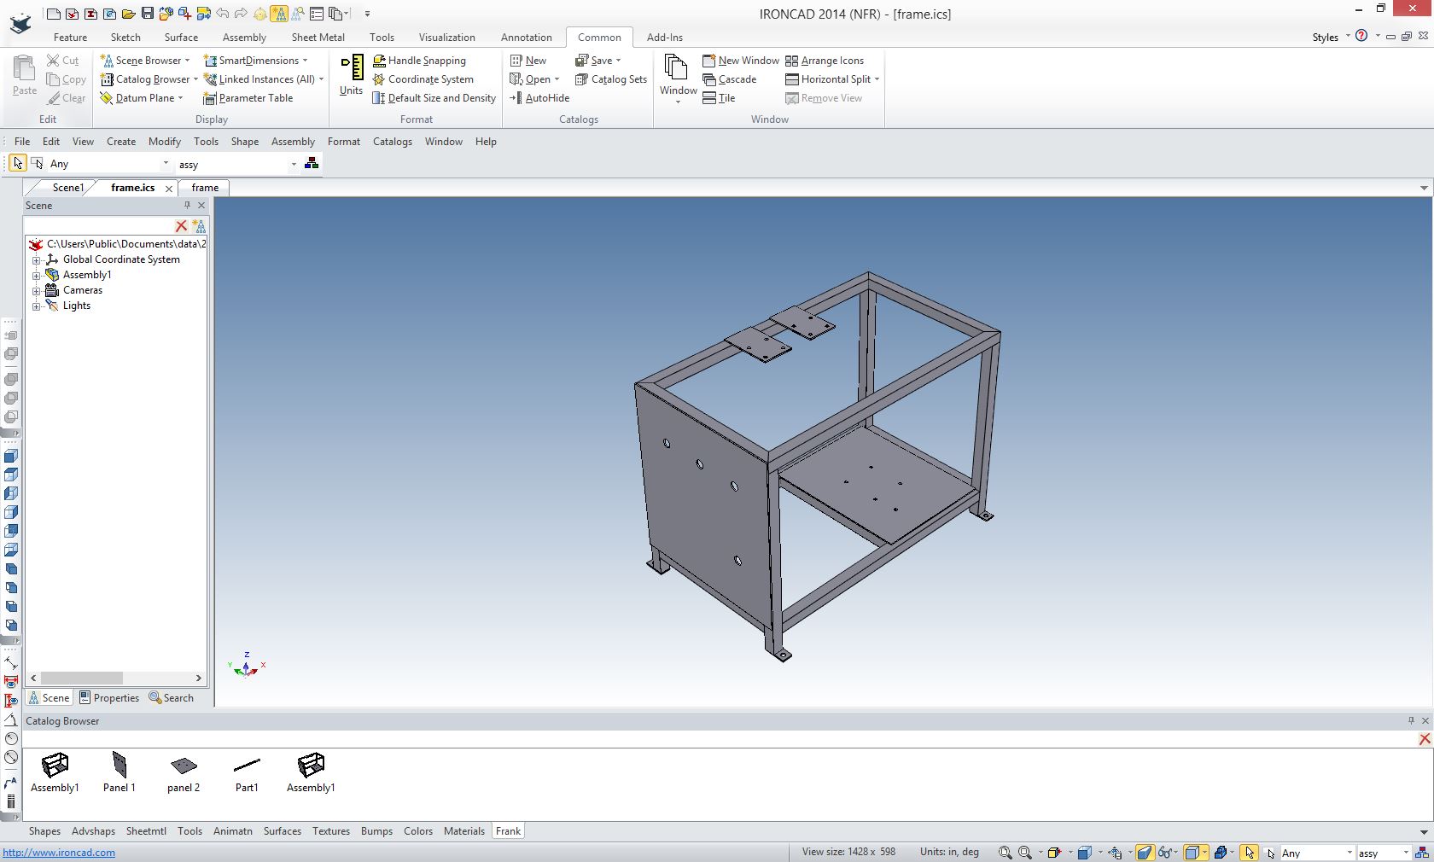The image size is (1434, 862).
Task: Toggle the Scene panel pin
Action: (186, 206)
